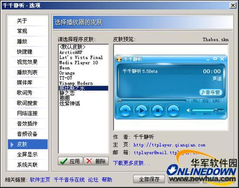This screenshot has width=239, height=188.
Task: Open the 网络连接 settings page
Action: [27, 113]
